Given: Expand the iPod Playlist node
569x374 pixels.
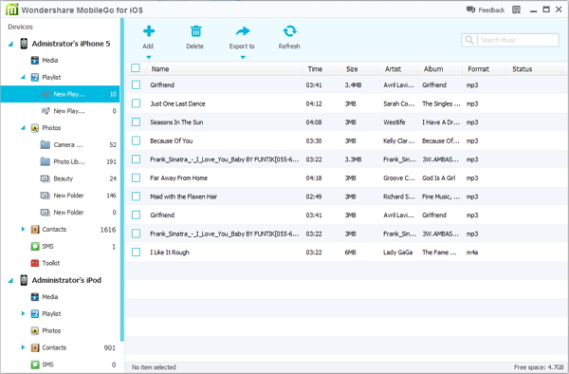Looking at the screenshot, I should click(23, 313).
